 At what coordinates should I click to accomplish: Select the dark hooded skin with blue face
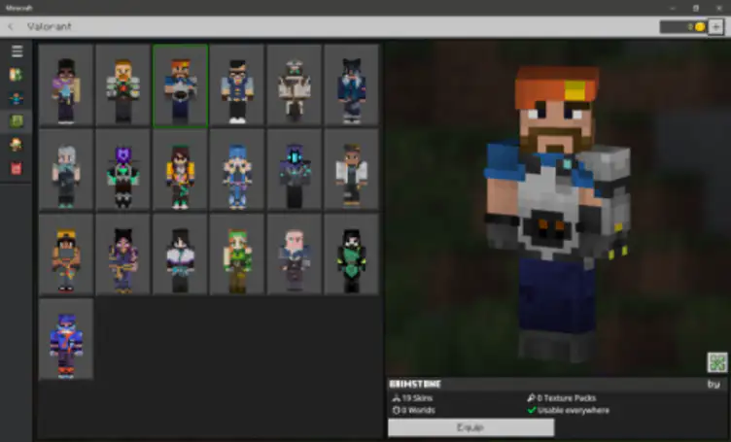pyautogui.click(x=295, y=170)
